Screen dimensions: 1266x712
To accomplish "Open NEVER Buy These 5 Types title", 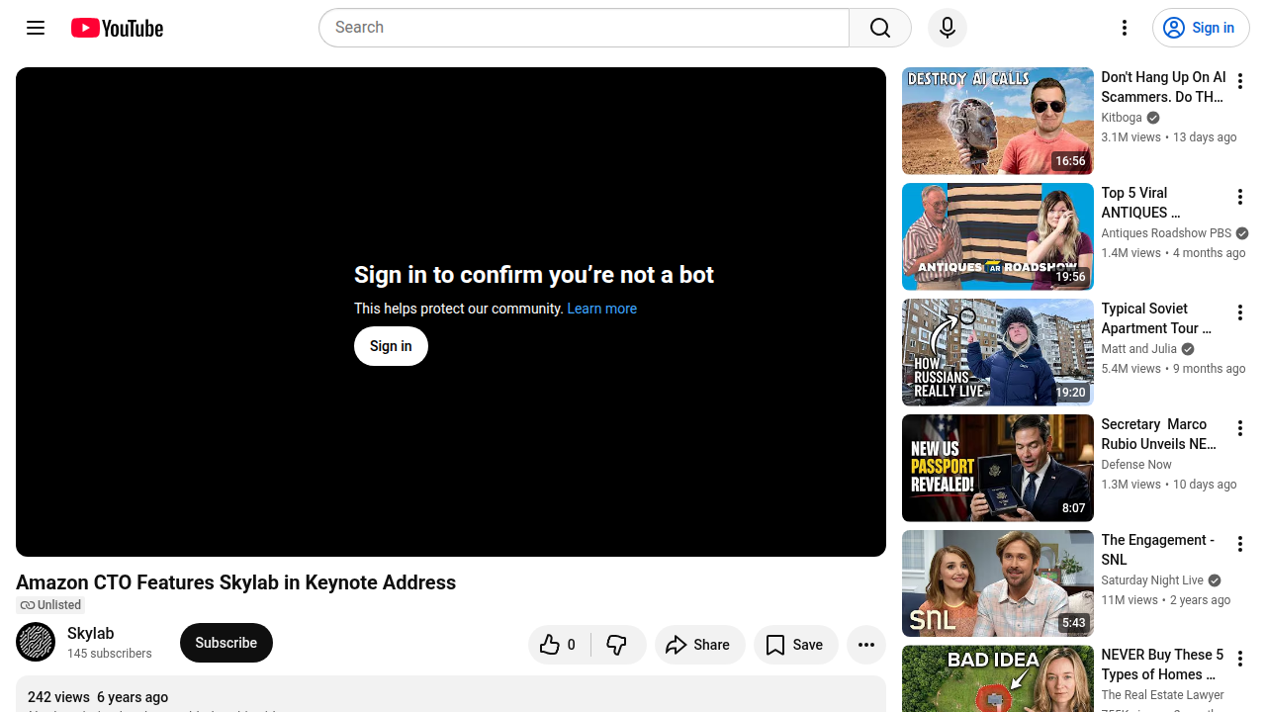I will pyautogui.click(x=1162, y=665).
